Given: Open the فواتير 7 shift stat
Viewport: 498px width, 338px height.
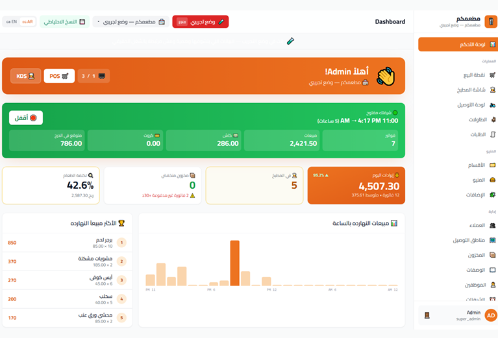Looking at the screenshot, I should tap(360, 140).
